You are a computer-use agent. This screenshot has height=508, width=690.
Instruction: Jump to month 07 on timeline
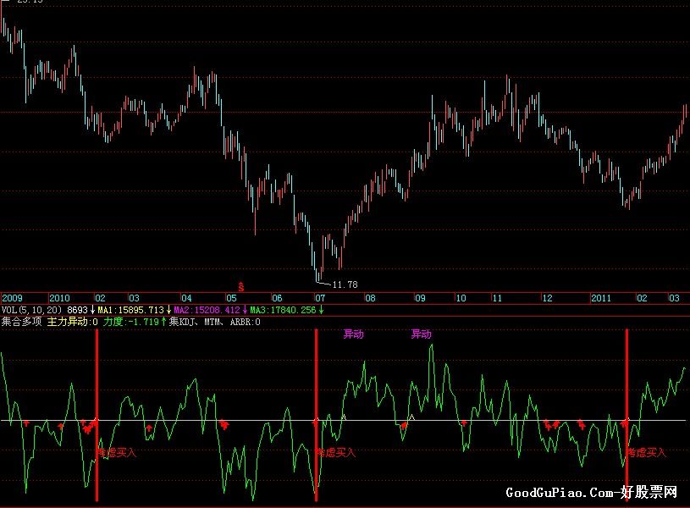click(x=319, y=299)
